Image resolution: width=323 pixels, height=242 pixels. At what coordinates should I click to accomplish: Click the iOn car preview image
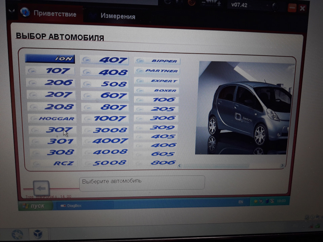click(x=244, y=108)
